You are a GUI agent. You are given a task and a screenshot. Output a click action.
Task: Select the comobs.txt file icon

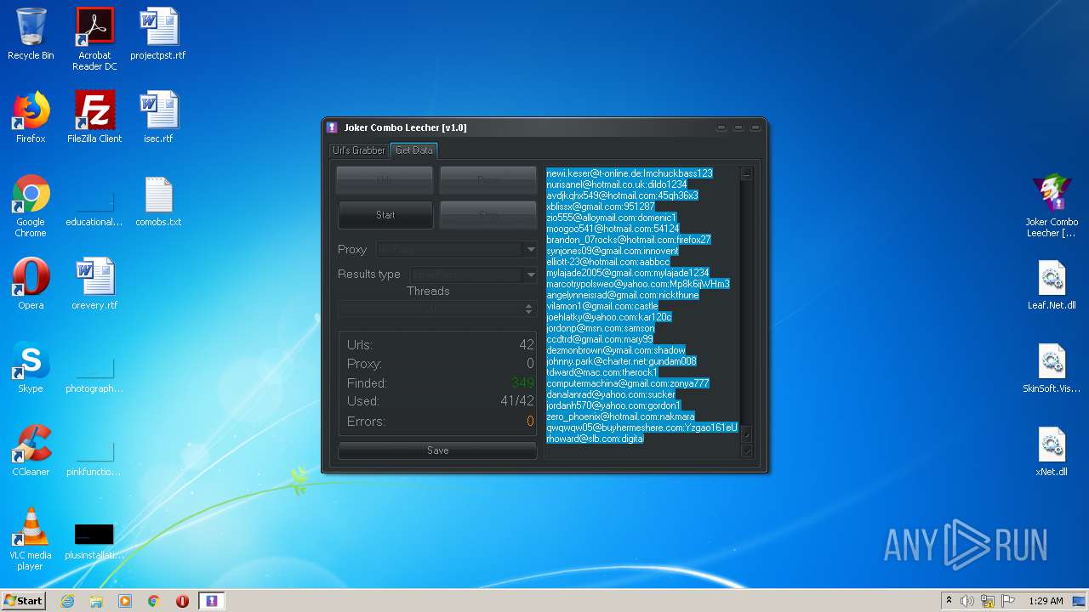(x=158, y=201)
